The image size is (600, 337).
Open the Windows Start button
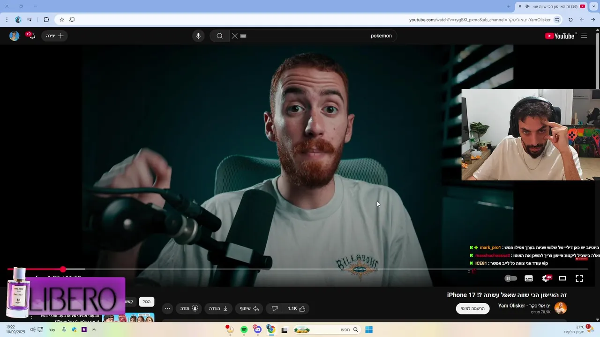[x=369, y=330]
